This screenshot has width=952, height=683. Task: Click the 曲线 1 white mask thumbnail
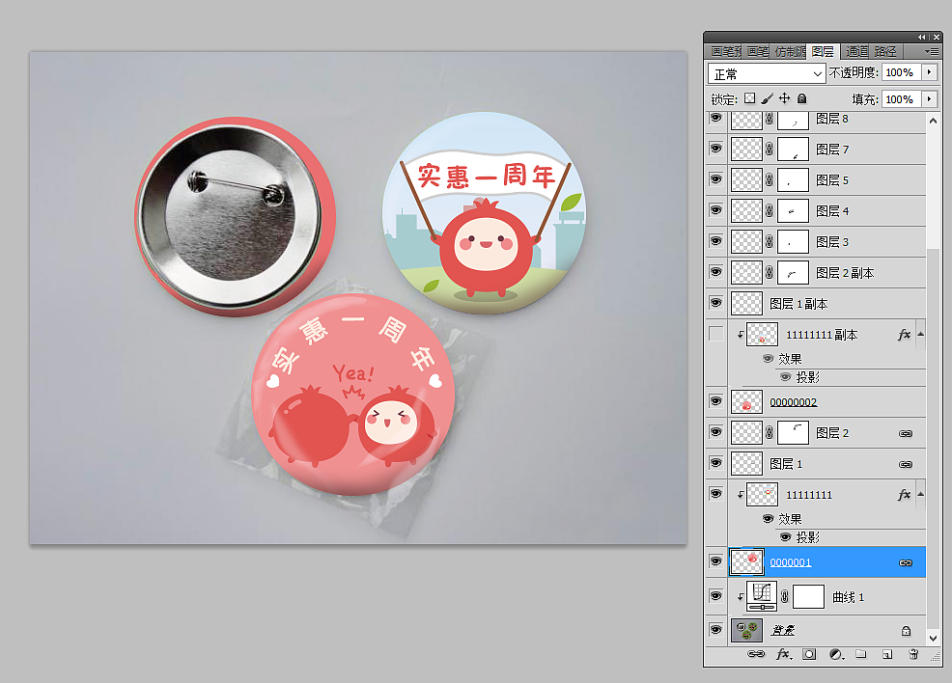[808, 597]
